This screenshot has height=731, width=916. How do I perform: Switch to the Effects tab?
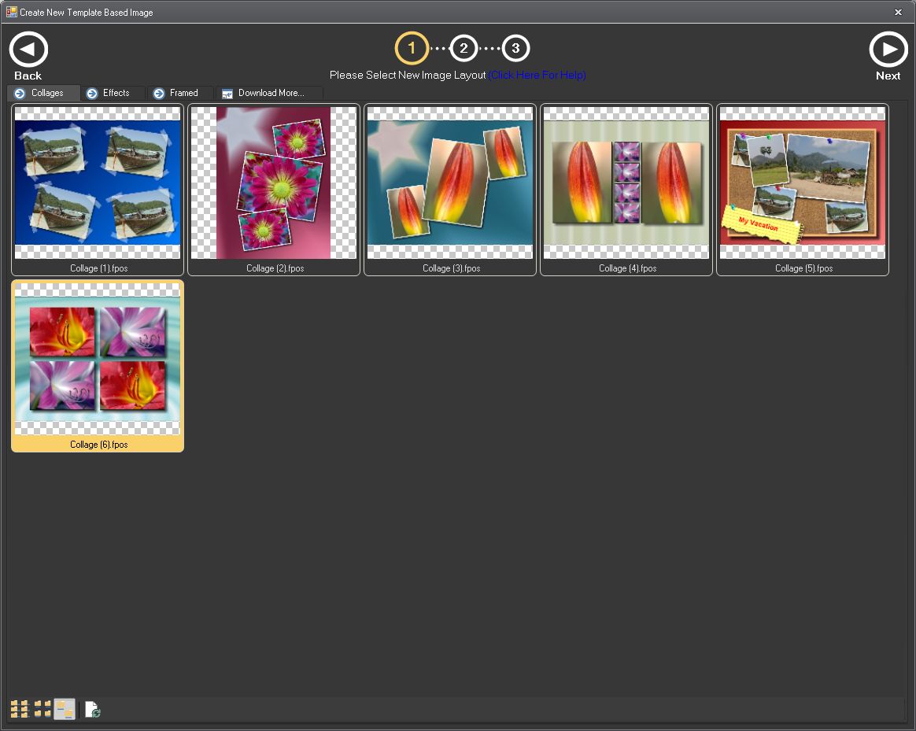(x=113, y=93)
